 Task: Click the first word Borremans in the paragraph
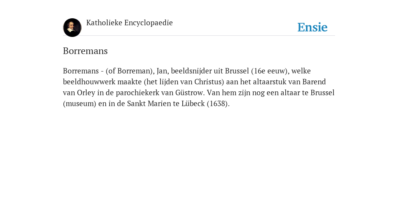point(81,71)
